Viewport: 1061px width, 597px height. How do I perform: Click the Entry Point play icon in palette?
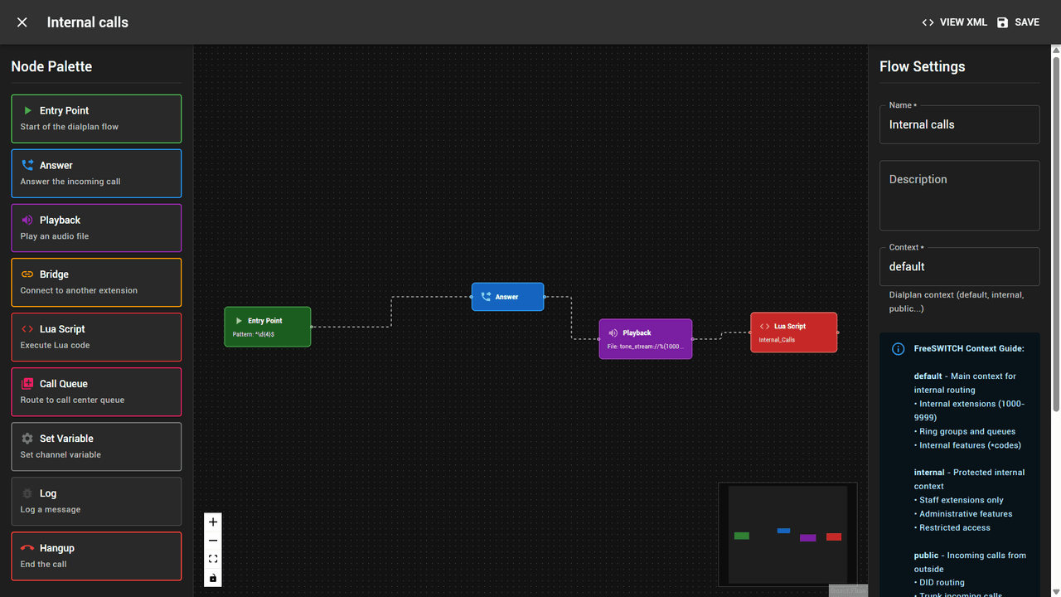tap(27, 110)
